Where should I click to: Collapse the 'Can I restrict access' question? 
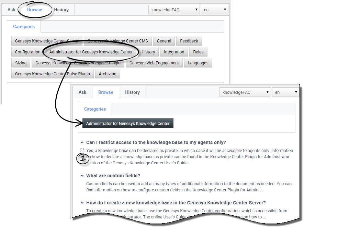pyautogui.click(x=82, y=142)
